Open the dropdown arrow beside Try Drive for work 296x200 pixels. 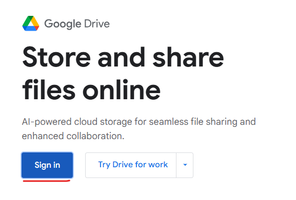(185, 165)
